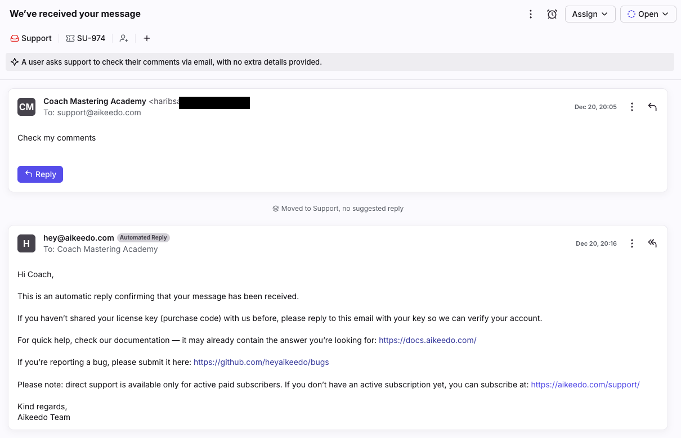The width and height of the screenshot is (681, 438).
Task: Follow the aikeedo.com/support link
Action: [585, 385]
